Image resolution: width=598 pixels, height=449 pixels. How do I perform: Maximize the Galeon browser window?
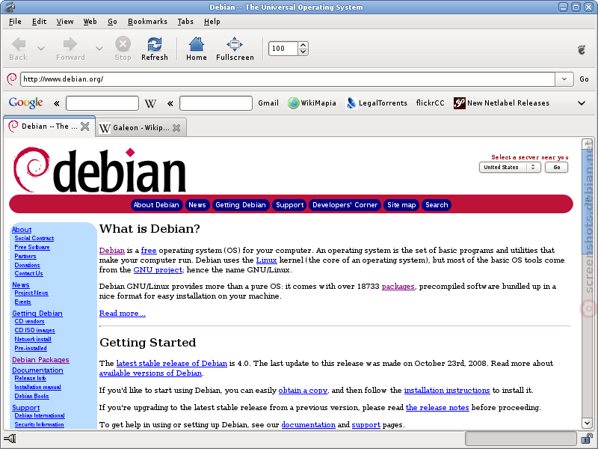point(576,7)
